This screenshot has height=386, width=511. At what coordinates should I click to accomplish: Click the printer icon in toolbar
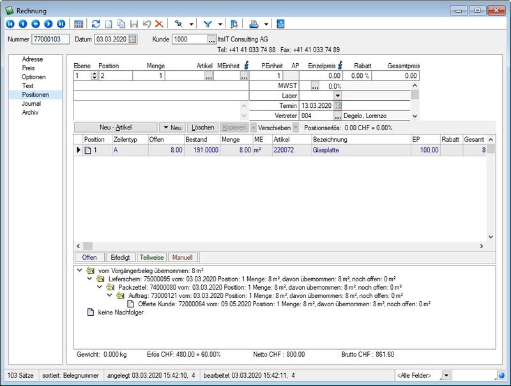(254, 24)
